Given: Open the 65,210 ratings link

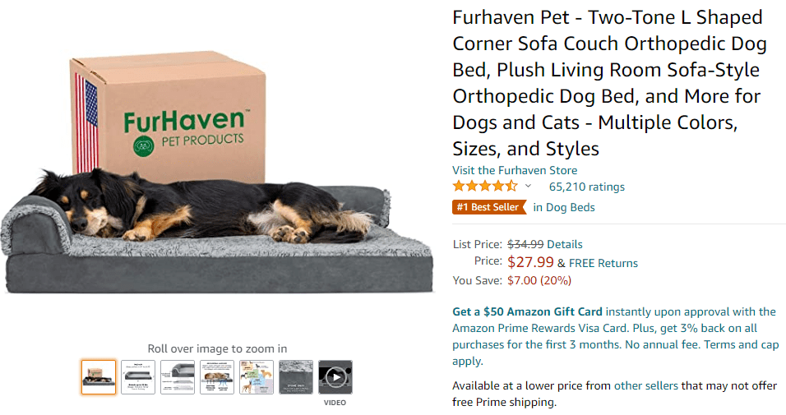Looking at the screenshot, I should pyautogui.click(x=586, y=187).
